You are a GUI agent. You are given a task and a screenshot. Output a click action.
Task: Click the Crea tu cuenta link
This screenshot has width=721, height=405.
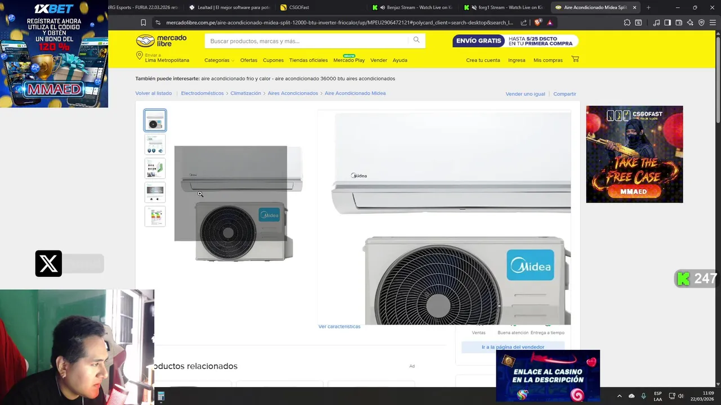483,60
